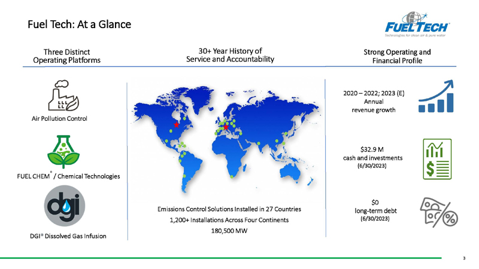The height and width of the screenshot is (269, 479).
Task: Click the Fuel Tech logo
Action: pyautogui.click(x=417, y=25)
